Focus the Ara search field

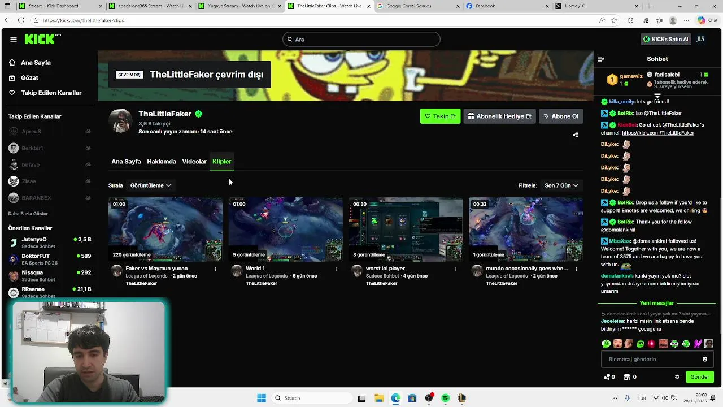tap(361, 40)
